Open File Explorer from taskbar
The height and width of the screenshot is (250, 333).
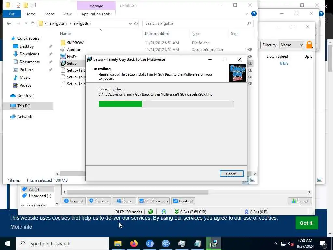coord(118,243)
